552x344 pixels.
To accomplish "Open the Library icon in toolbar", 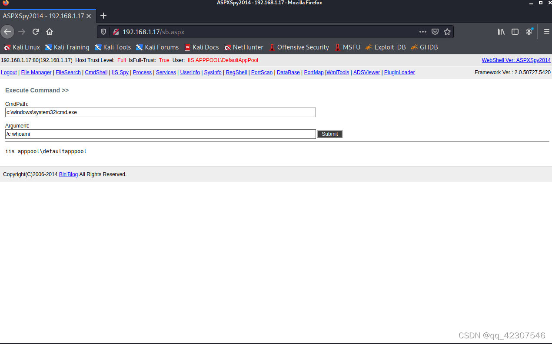I will 501,32.
